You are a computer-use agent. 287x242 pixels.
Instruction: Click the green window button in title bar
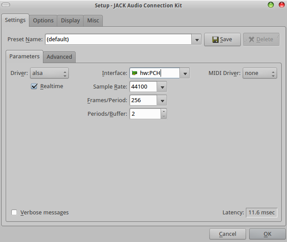[271, 5]
